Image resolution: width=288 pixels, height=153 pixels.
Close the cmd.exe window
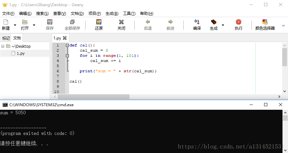281,105
